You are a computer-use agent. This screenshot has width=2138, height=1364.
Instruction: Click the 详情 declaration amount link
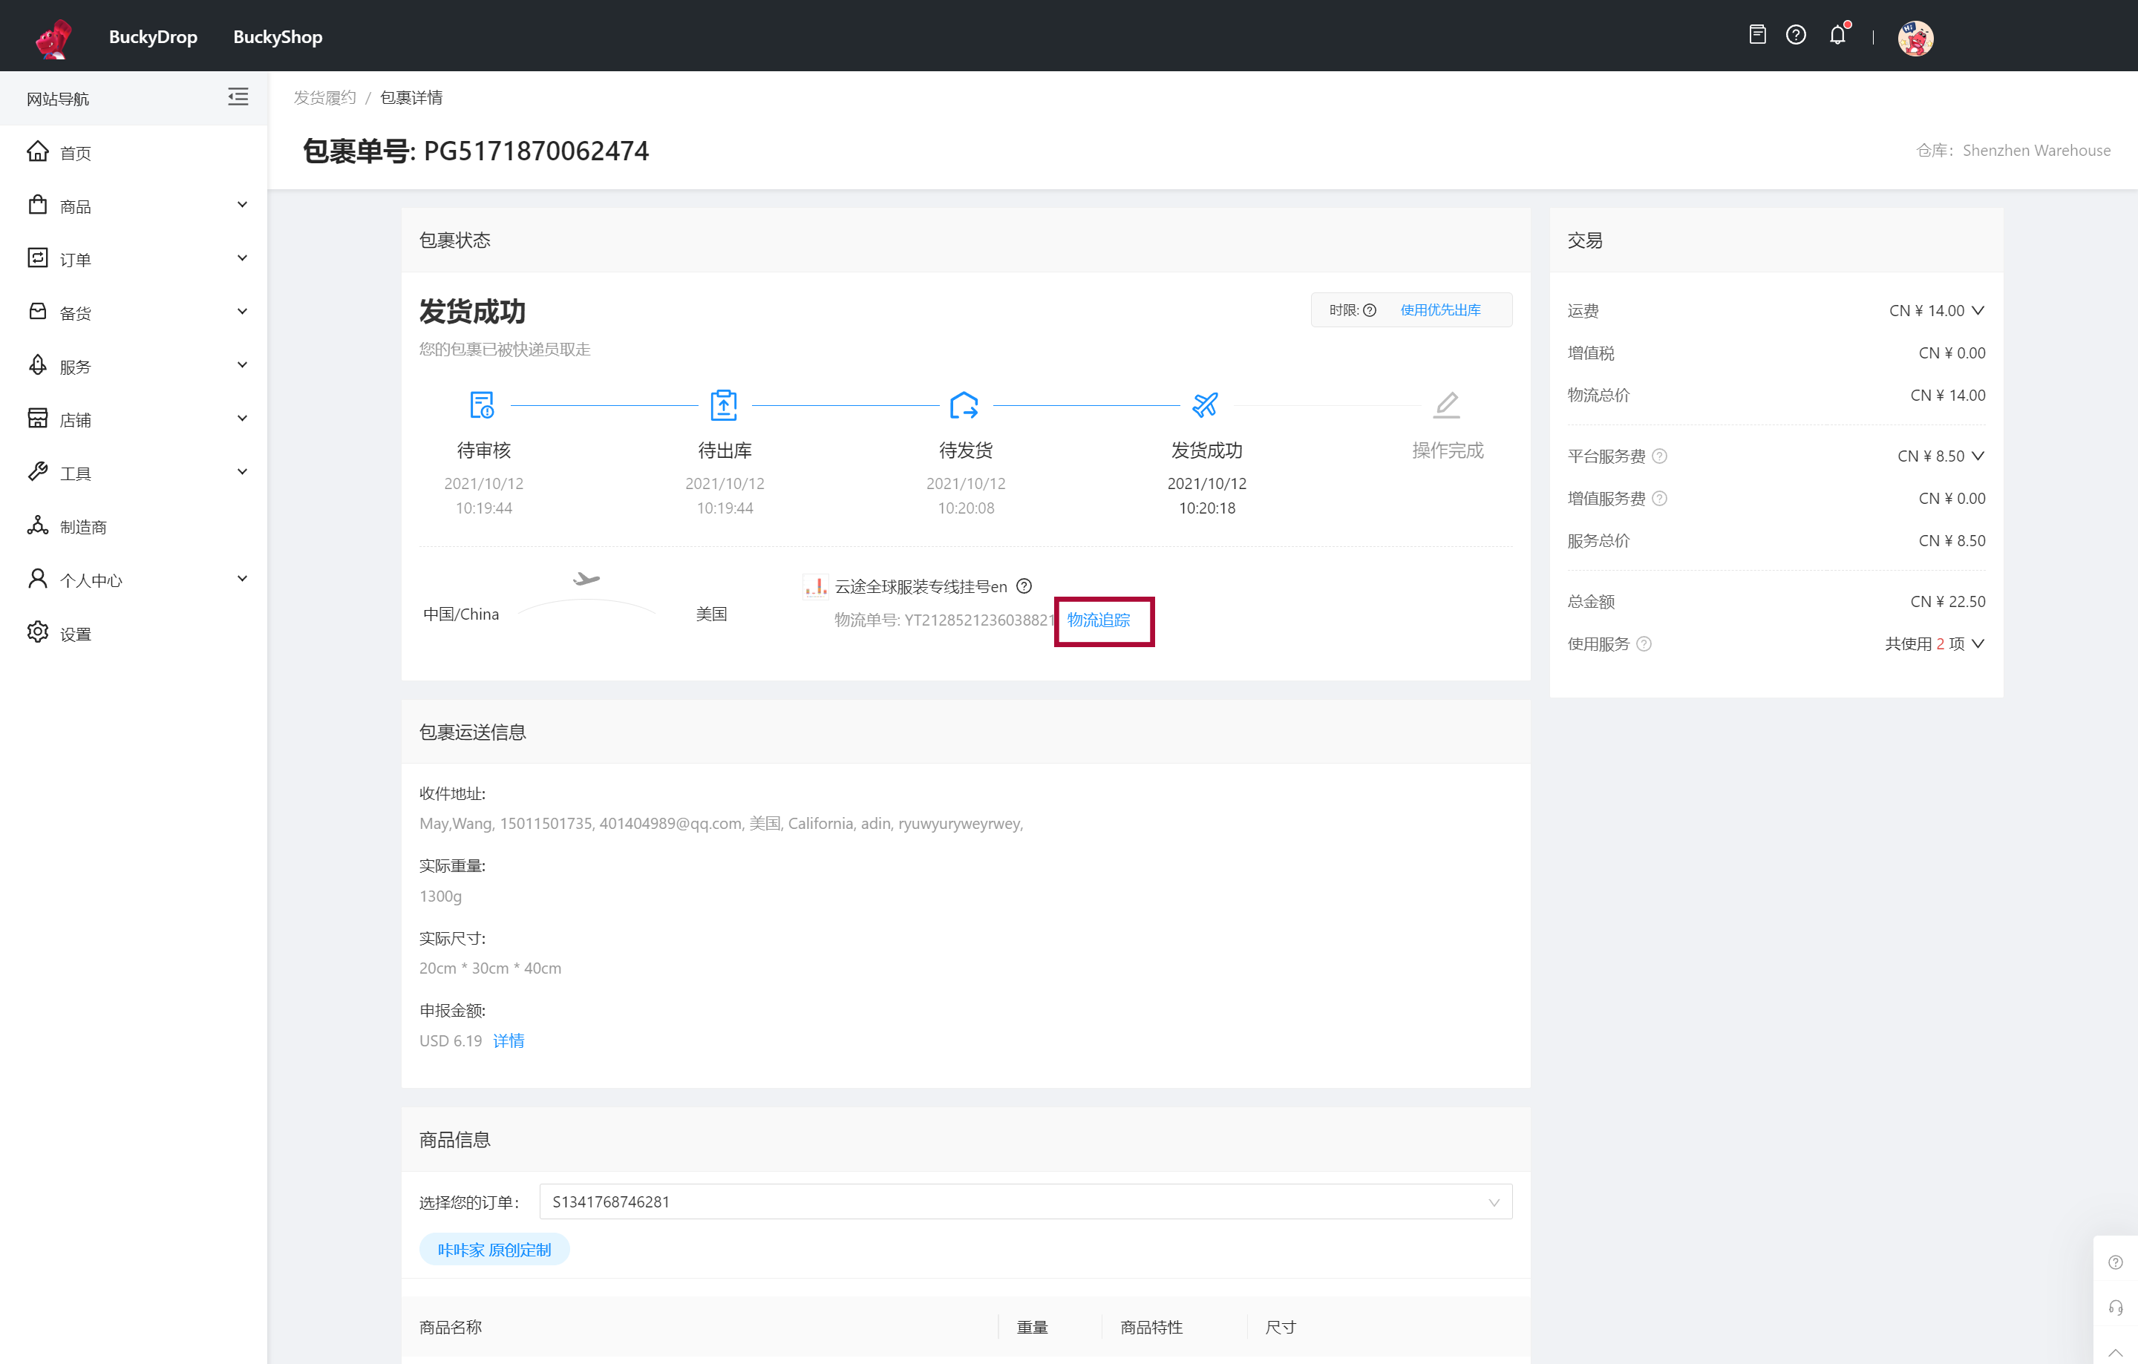(x=508, y=1040)
